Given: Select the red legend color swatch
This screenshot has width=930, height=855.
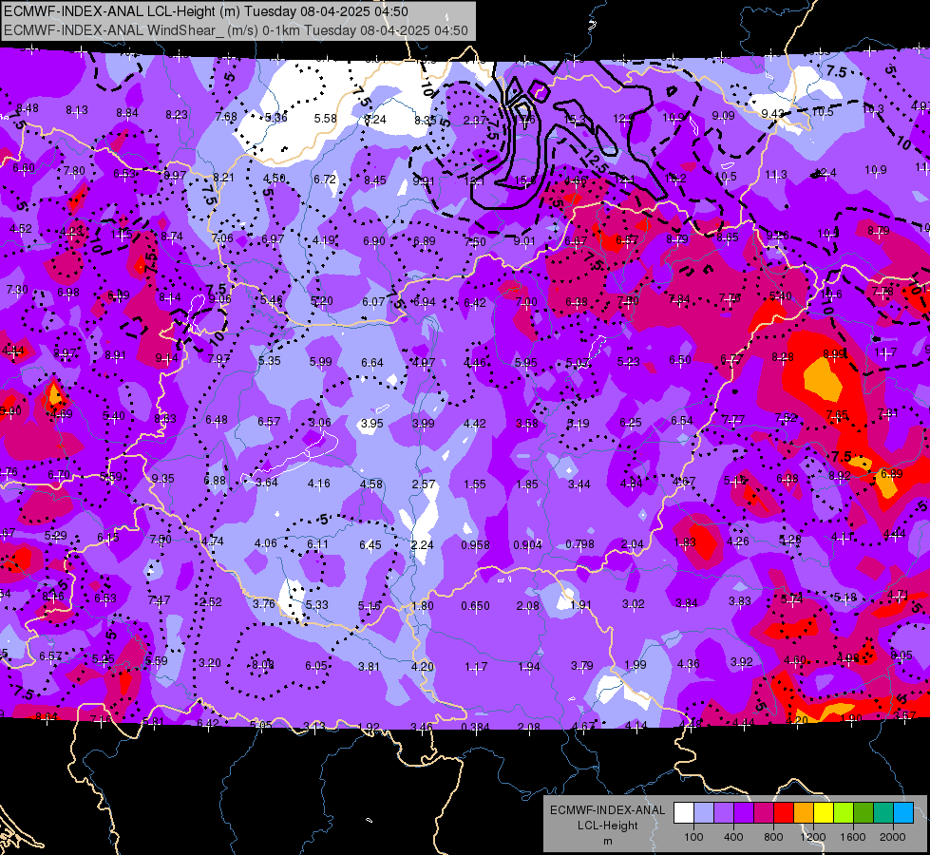Looking at the screenshot, I should [x=784, y=813].
